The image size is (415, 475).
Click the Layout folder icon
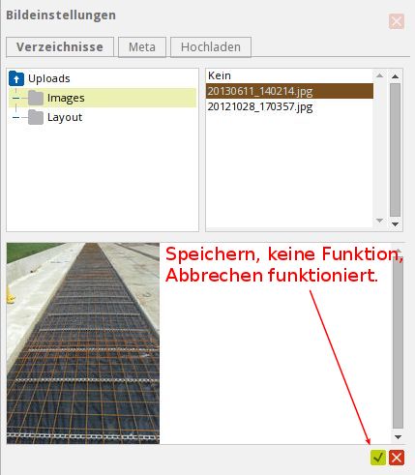pyautogui.click(x=36, y=117)
